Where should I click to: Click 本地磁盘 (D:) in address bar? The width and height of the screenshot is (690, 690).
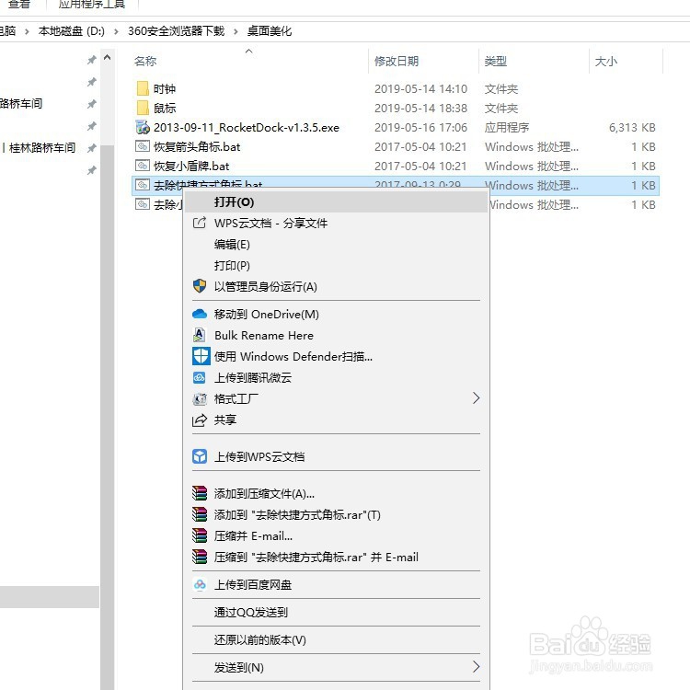pos(71,31)
